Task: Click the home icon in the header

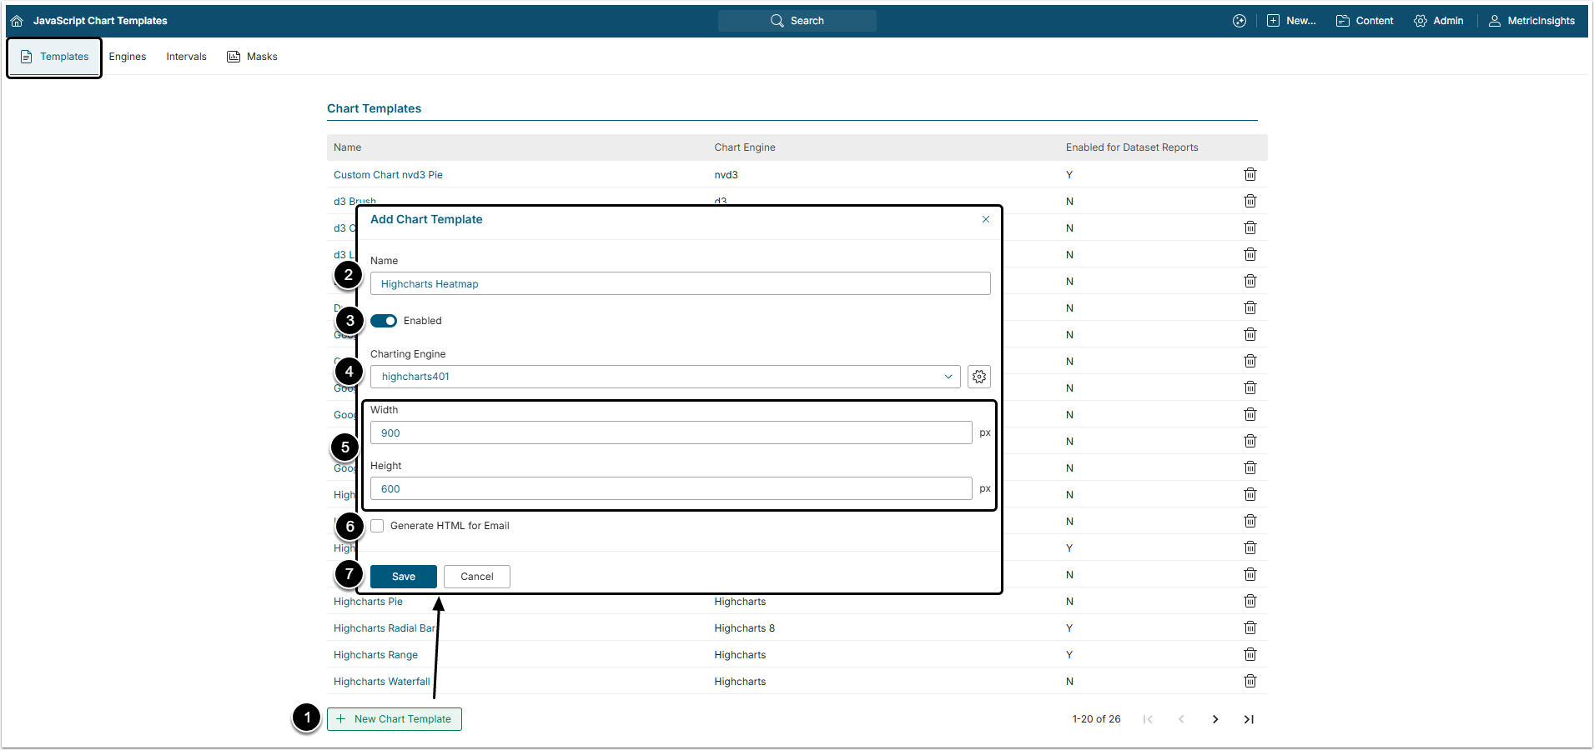Action: (17, 21)
